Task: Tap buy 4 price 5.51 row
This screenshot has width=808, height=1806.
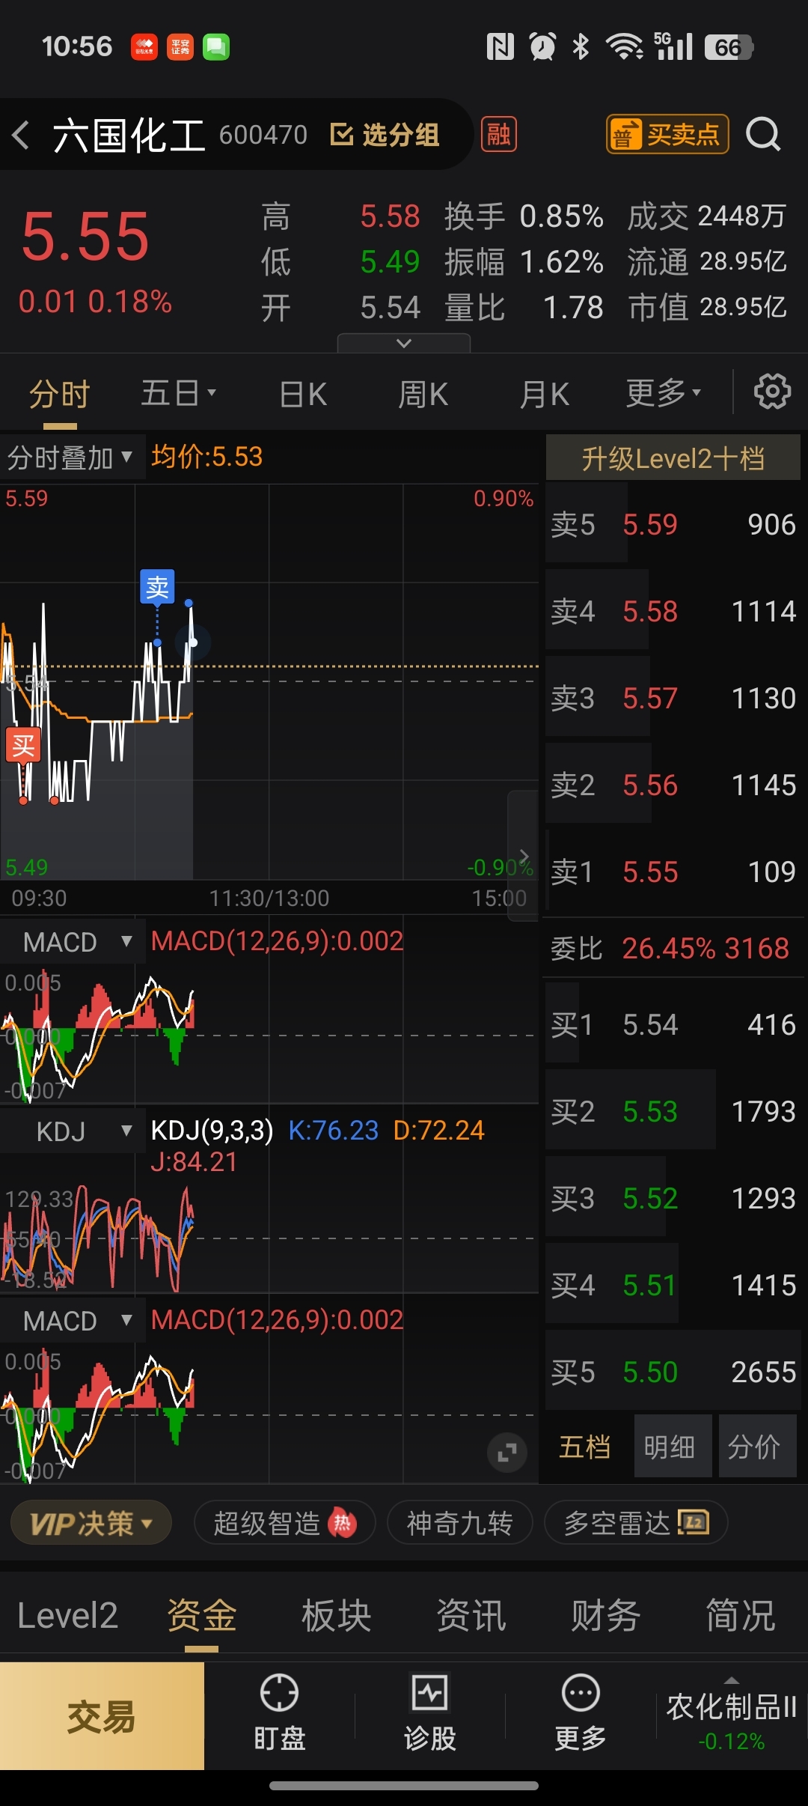Action: coord(673,1285)
